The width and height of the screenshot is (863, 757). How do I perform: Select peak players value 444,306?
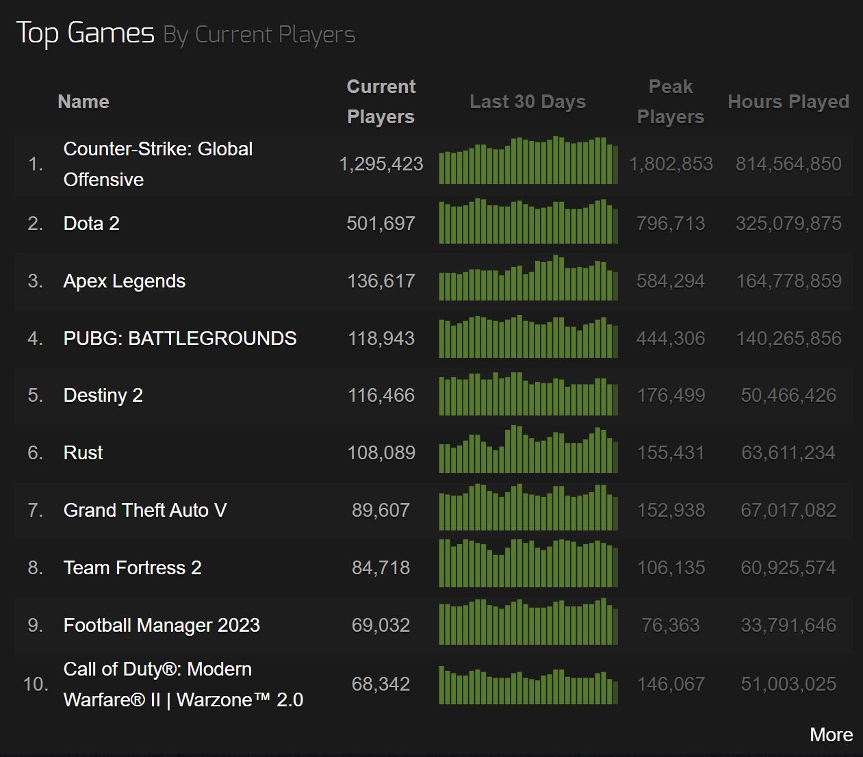(671, 338)
